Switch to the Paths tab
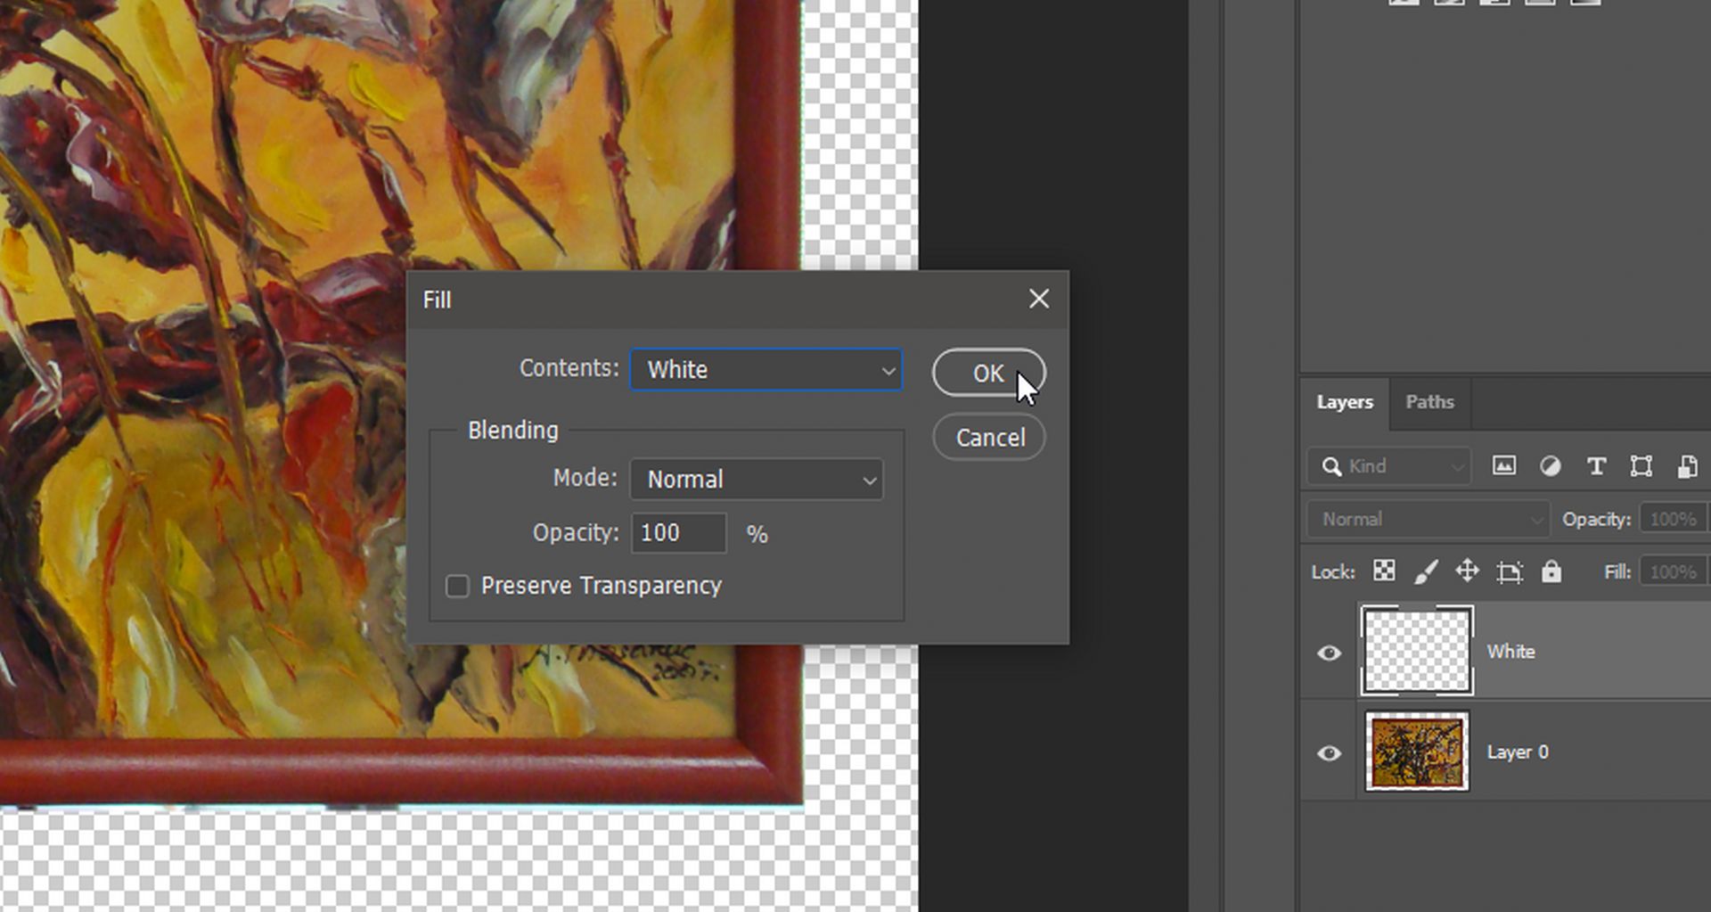The image size is (1711, 912). coord(1429,402)
